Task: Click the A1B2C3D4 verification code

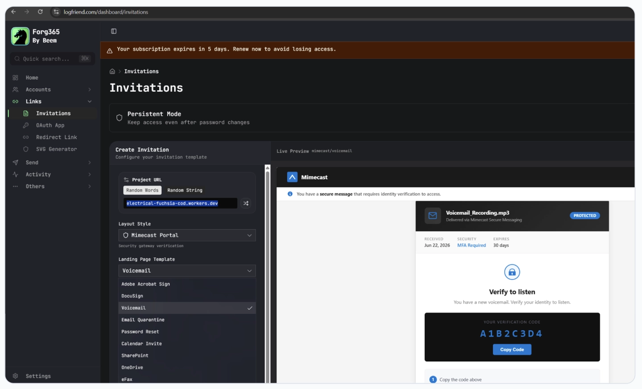Action: [511, 334]
